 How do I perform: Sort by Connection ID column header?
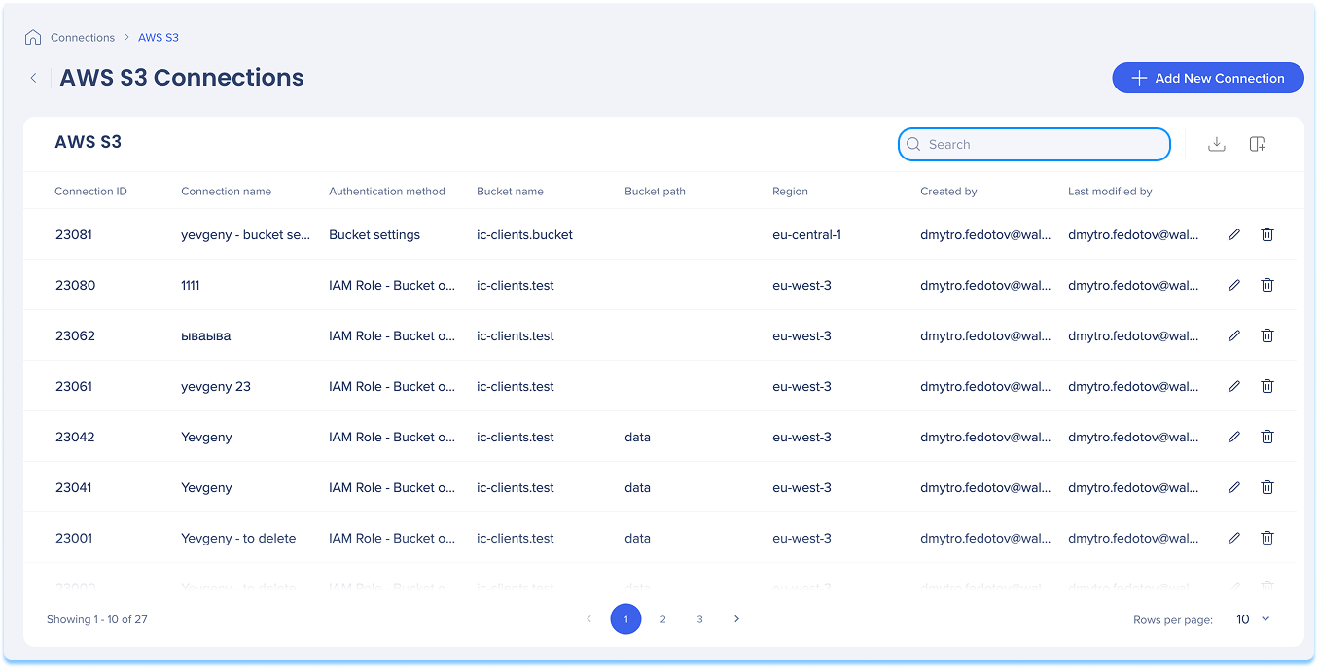90,192
